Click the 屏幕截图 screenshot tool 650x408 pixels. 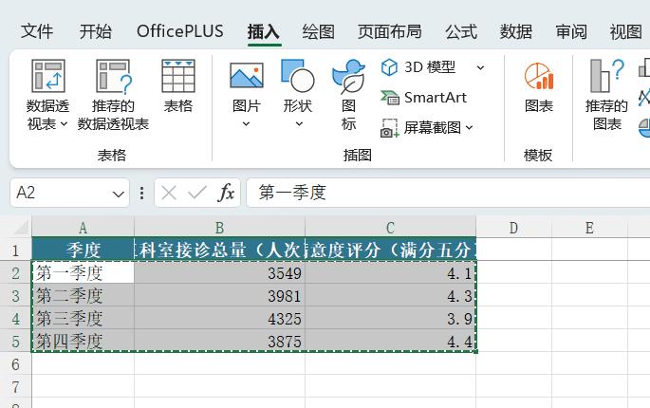[420, 128]
